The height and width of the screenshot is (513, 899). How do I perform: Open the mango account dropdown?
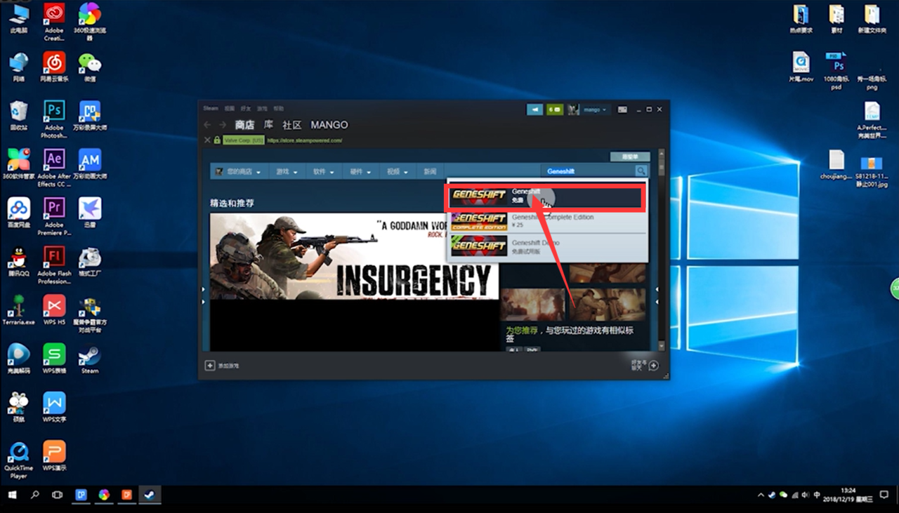tap(596, 109)
